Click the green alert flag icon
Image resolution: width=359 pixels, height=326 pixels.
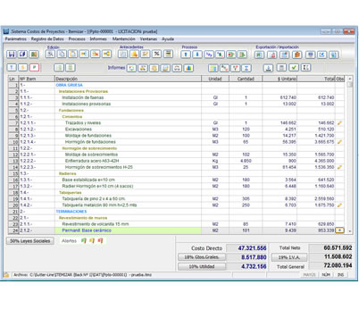pyautogui.click(x=84, y=240)
